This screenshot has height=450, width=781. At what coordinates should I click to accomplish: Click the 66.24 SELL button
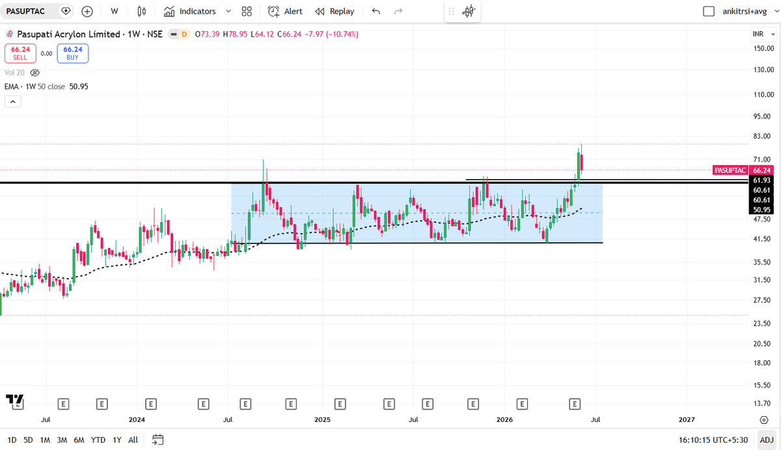(20, 53)
